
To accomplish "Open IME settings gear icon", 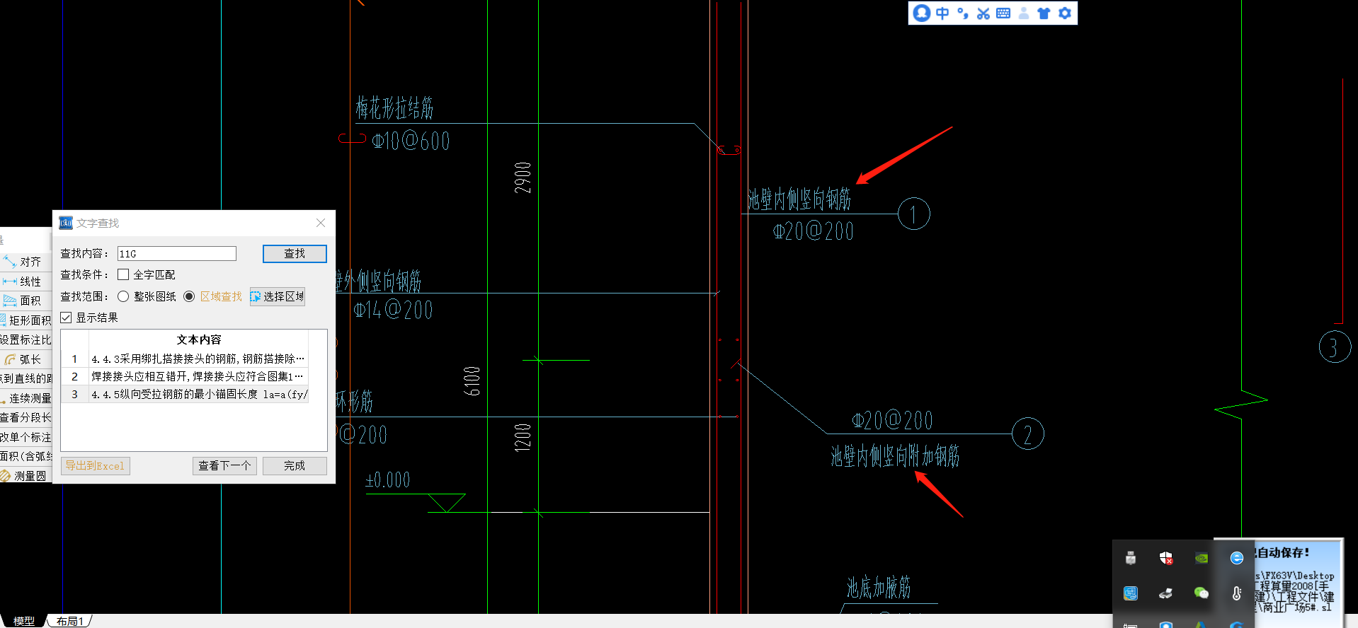I will point(1065,13).
